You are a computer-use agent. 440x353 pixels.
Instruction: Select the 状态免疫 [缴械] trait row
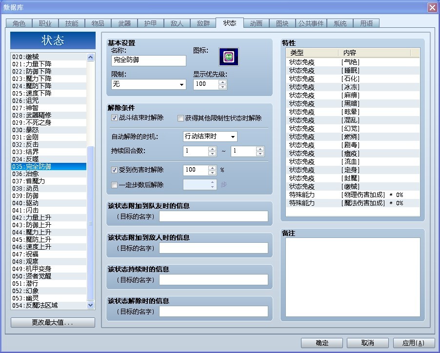(353, 186)
